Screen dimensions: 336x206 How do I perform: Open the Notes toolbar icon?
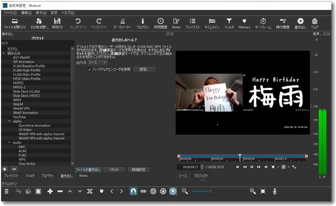click(176, 21)
